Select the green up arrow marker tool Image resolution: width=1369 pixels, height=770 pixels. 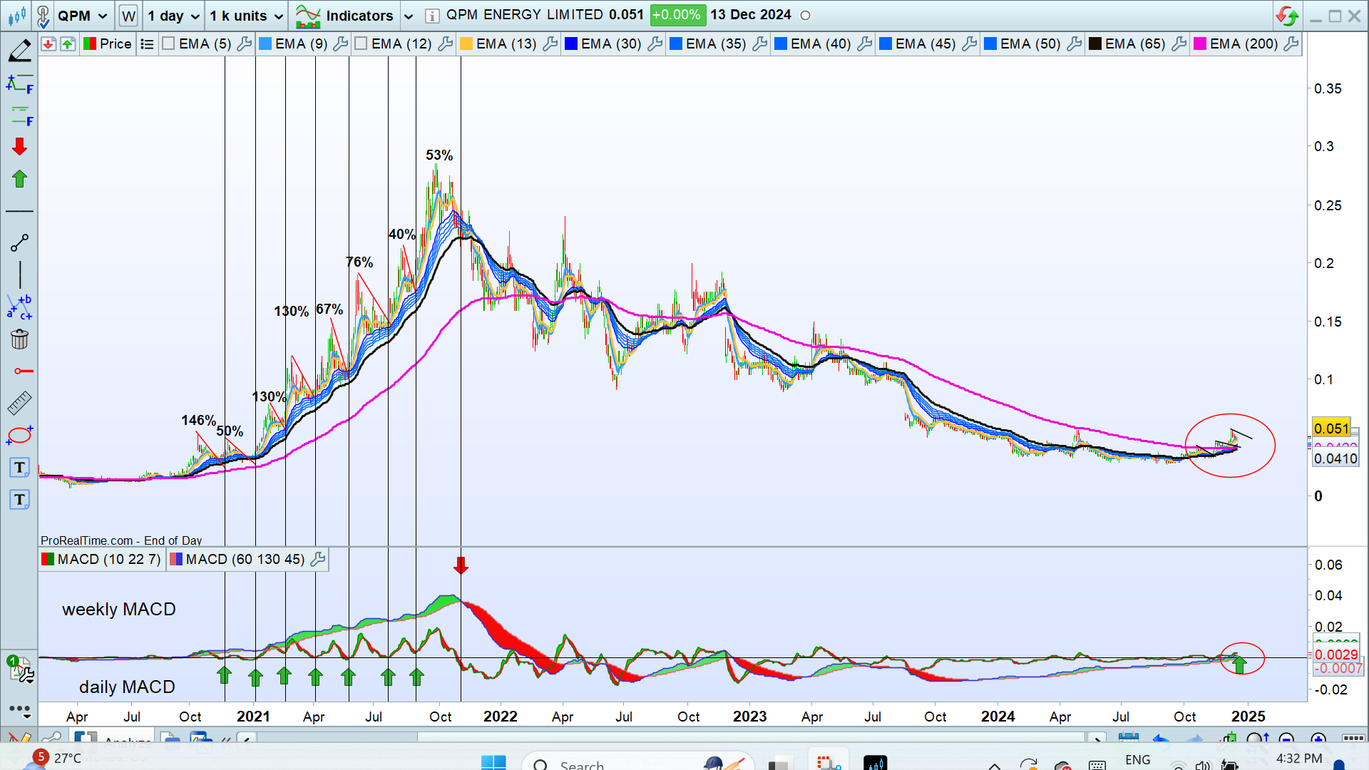[x=19, y=179]
